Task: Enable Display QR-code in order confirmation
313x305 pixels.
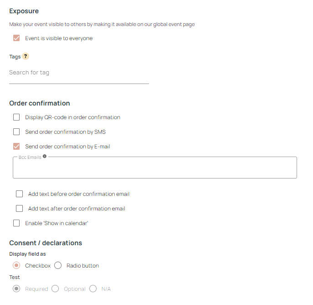Action: coord(16,117)
